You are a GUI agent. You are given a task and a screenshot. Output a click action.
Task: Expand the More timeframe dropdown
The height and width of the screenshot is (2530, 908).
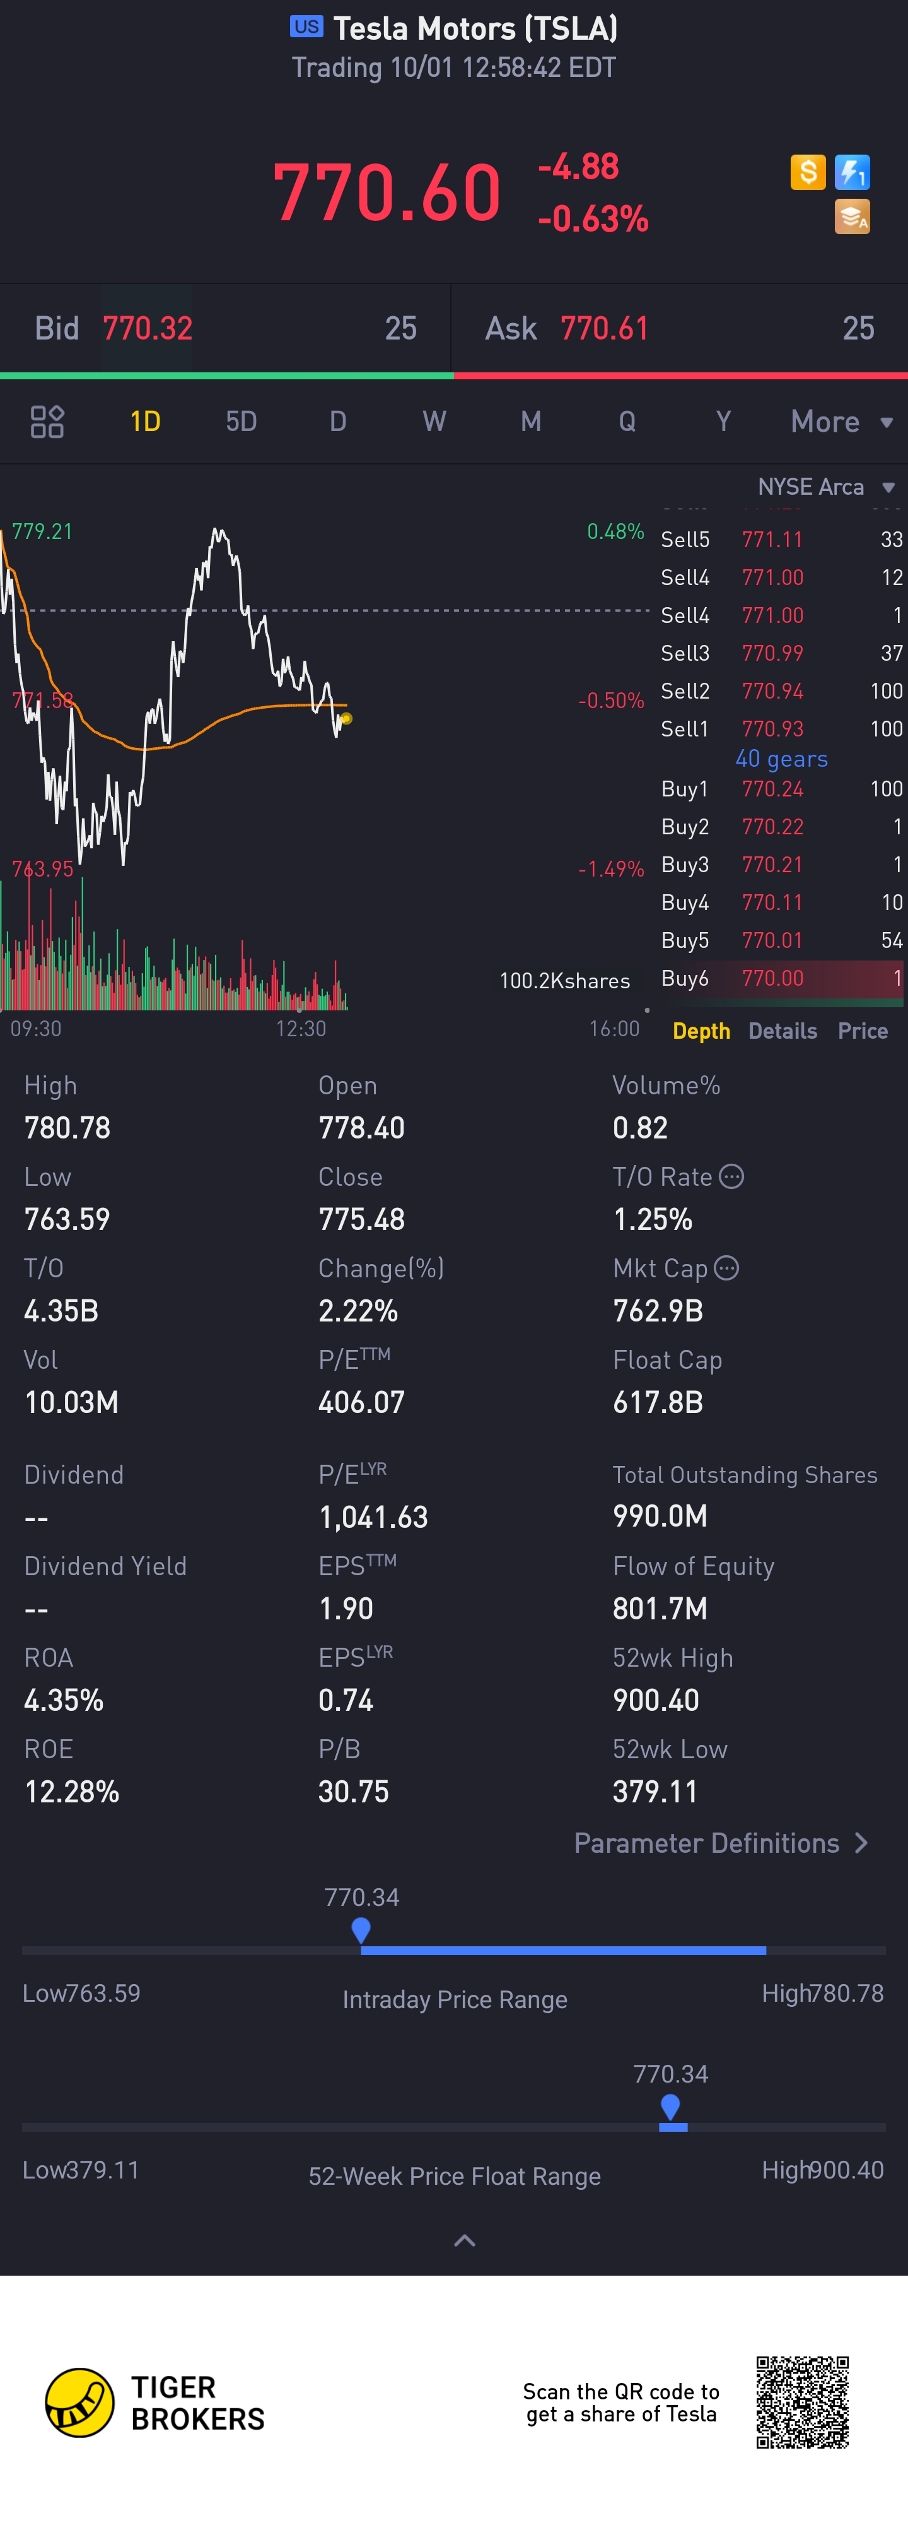coord(841,422)
